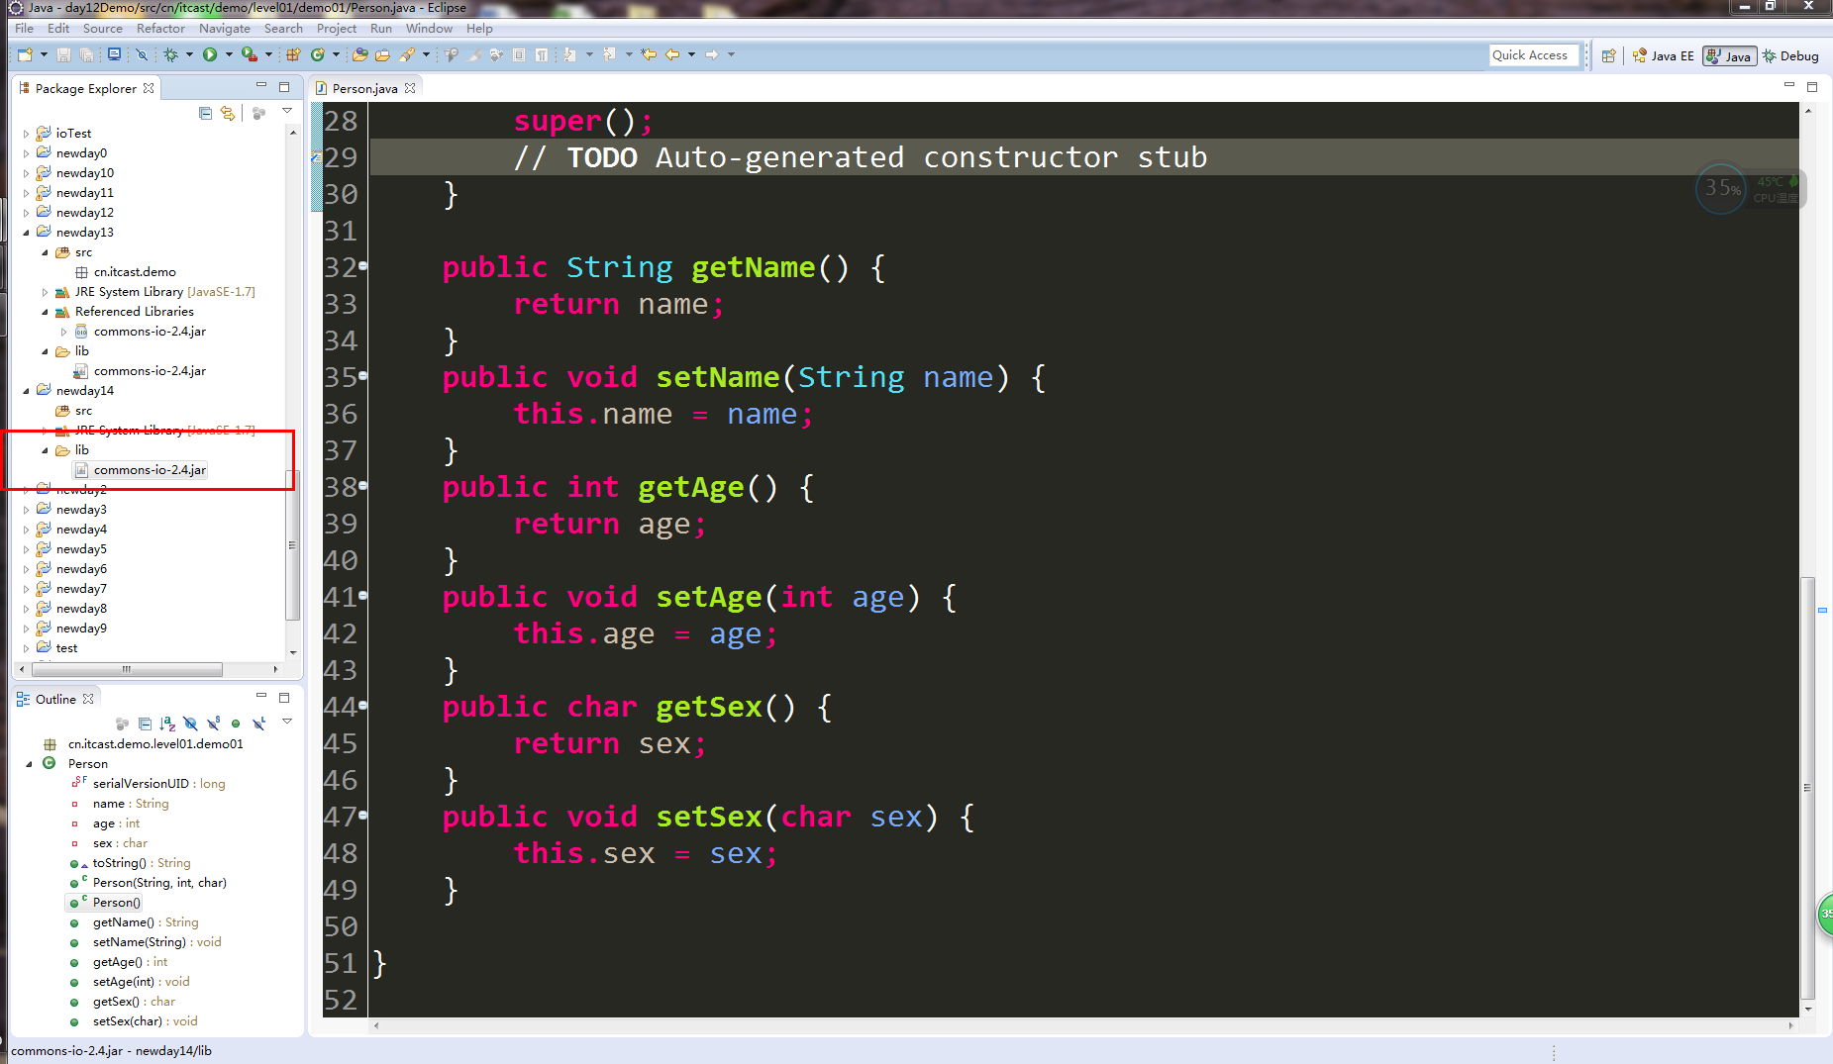Collapse Referenced Libraries node
Image resolution: width=1833 pixels, height=1064 pixels.
(45, 311)
